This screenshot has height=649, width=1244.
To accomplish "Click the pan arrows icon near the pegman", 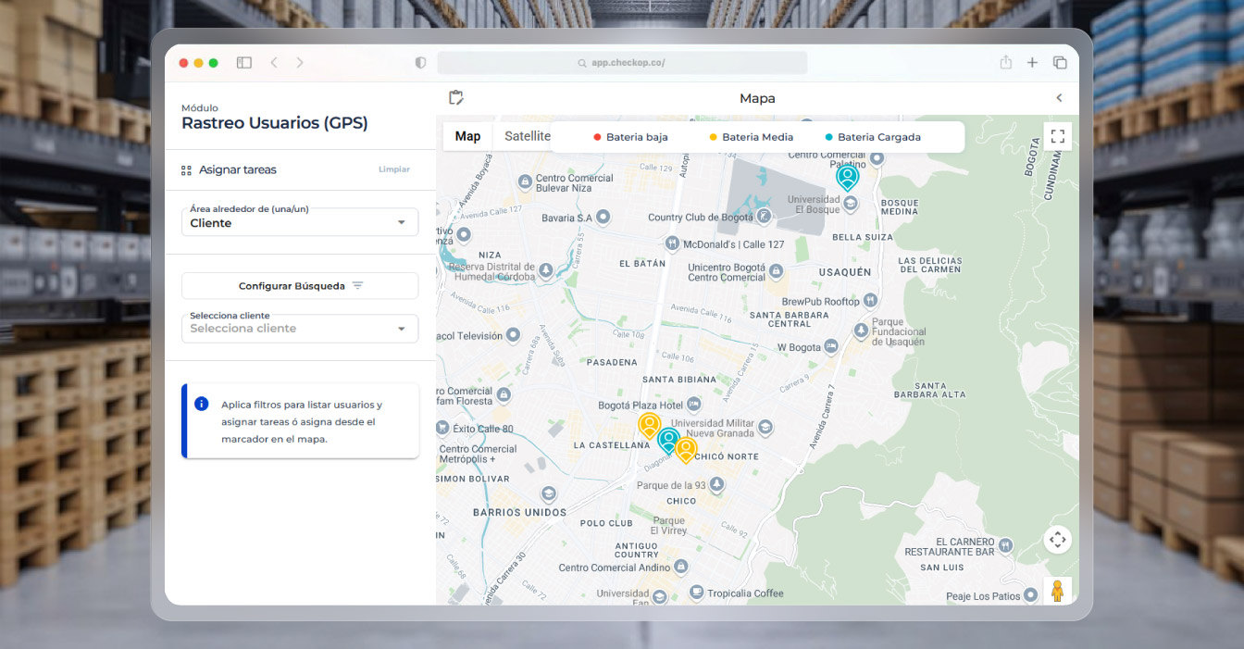I will (1058, 539).
